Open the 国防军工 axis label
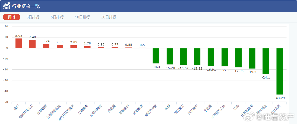297x124 pixels. [x=179, y=109]
